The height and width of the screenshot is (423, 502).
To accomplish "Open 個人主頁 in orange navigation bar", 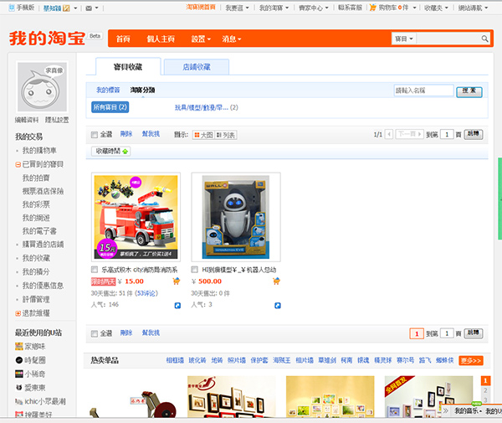I will [x=161, y=39].
